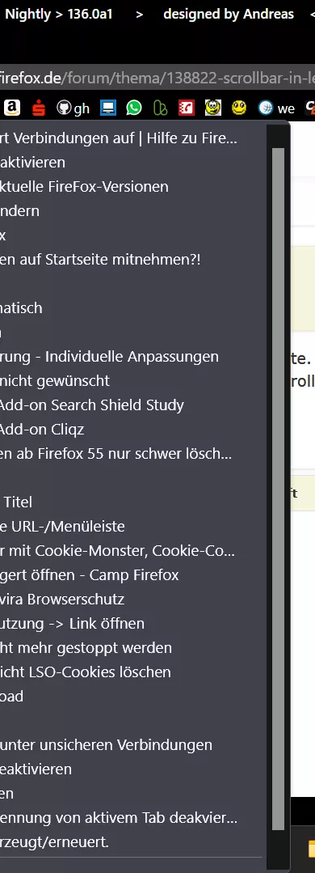Open the GitHub 'gh' bookmark
315x873 pixels.
73,108
